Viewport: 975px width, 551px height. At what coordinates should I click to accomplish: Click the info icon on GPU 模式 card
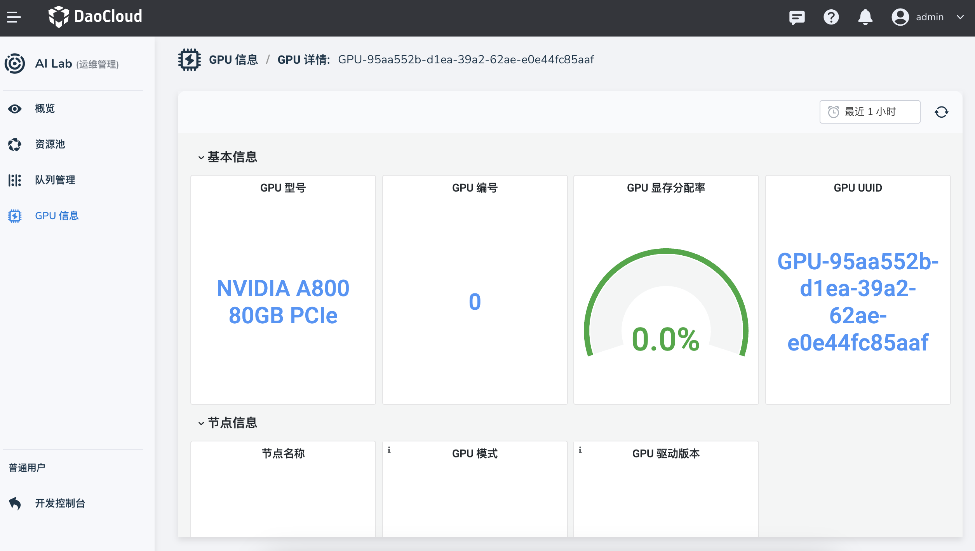tap(389, 451)
